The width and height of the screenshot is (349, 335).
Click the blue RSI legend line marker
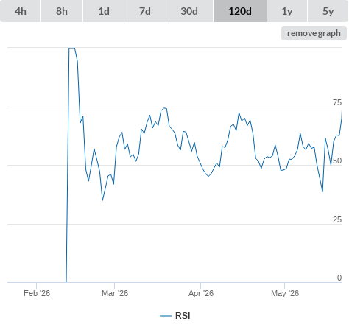[166, 316]
